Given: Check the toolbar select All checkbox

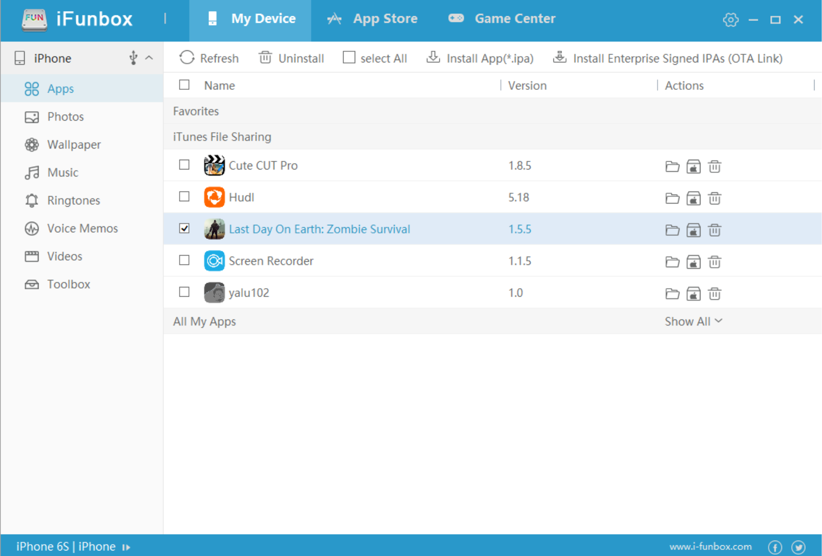Looking at the screenshot, I should click(x=349, y=57).
